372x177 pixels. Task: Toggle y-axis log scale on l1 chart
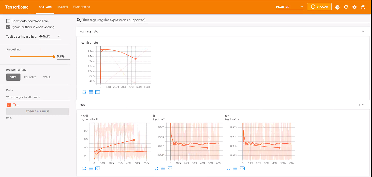(x=163, y=168)
